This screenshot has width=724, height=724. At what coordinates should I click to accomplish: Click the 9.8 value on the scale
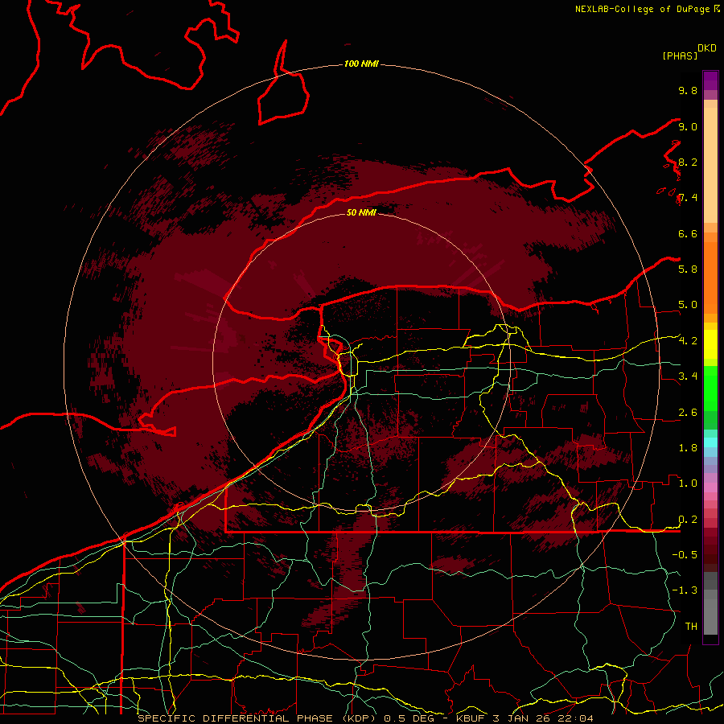tap(688, 90)
